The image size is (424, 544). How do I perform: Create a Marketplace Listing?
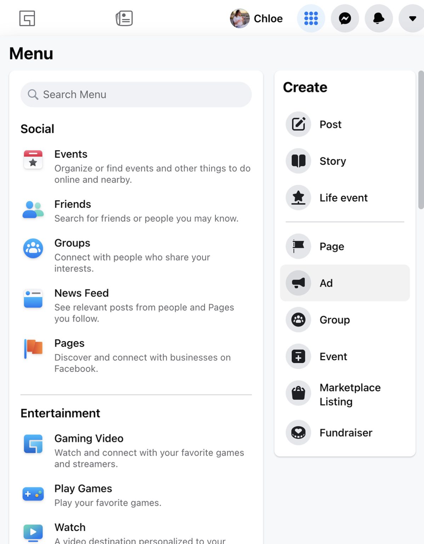click(x=298, y=393)
